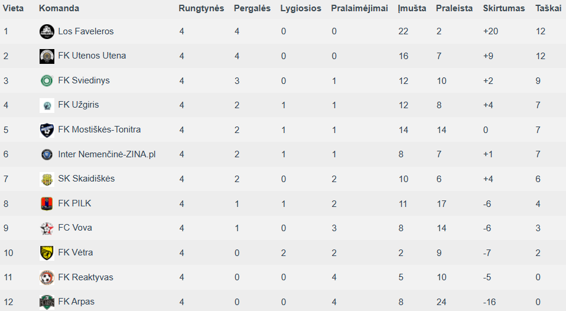Open the Los Faveleros team link
Viewport: 566px width, 311px height.
(86, 31)
